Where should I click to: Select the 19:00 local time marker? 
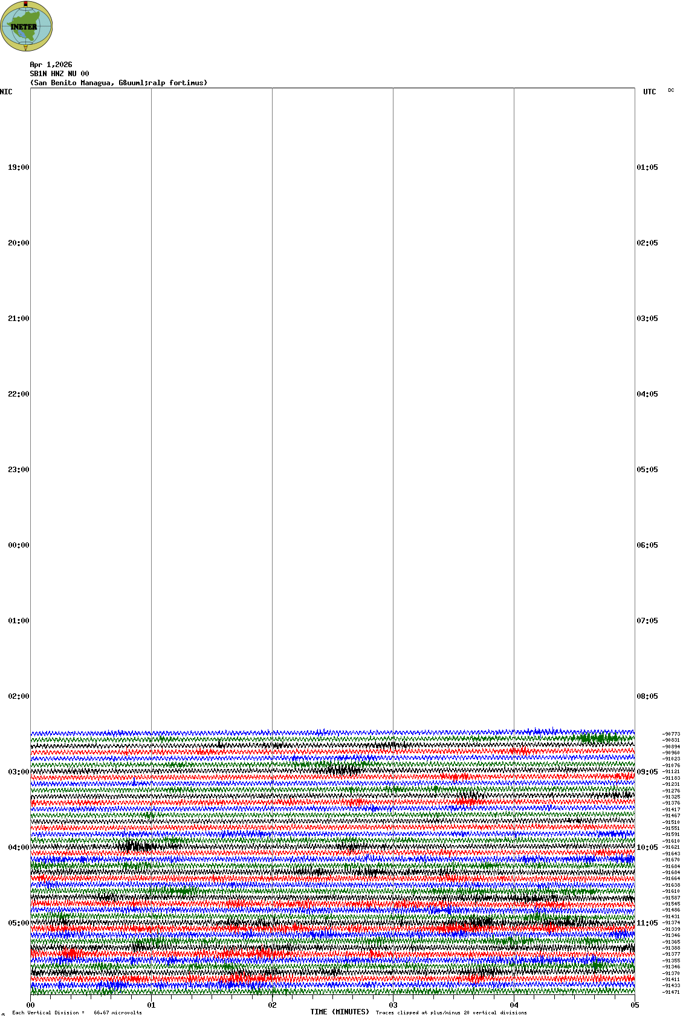tap(18, 167)
